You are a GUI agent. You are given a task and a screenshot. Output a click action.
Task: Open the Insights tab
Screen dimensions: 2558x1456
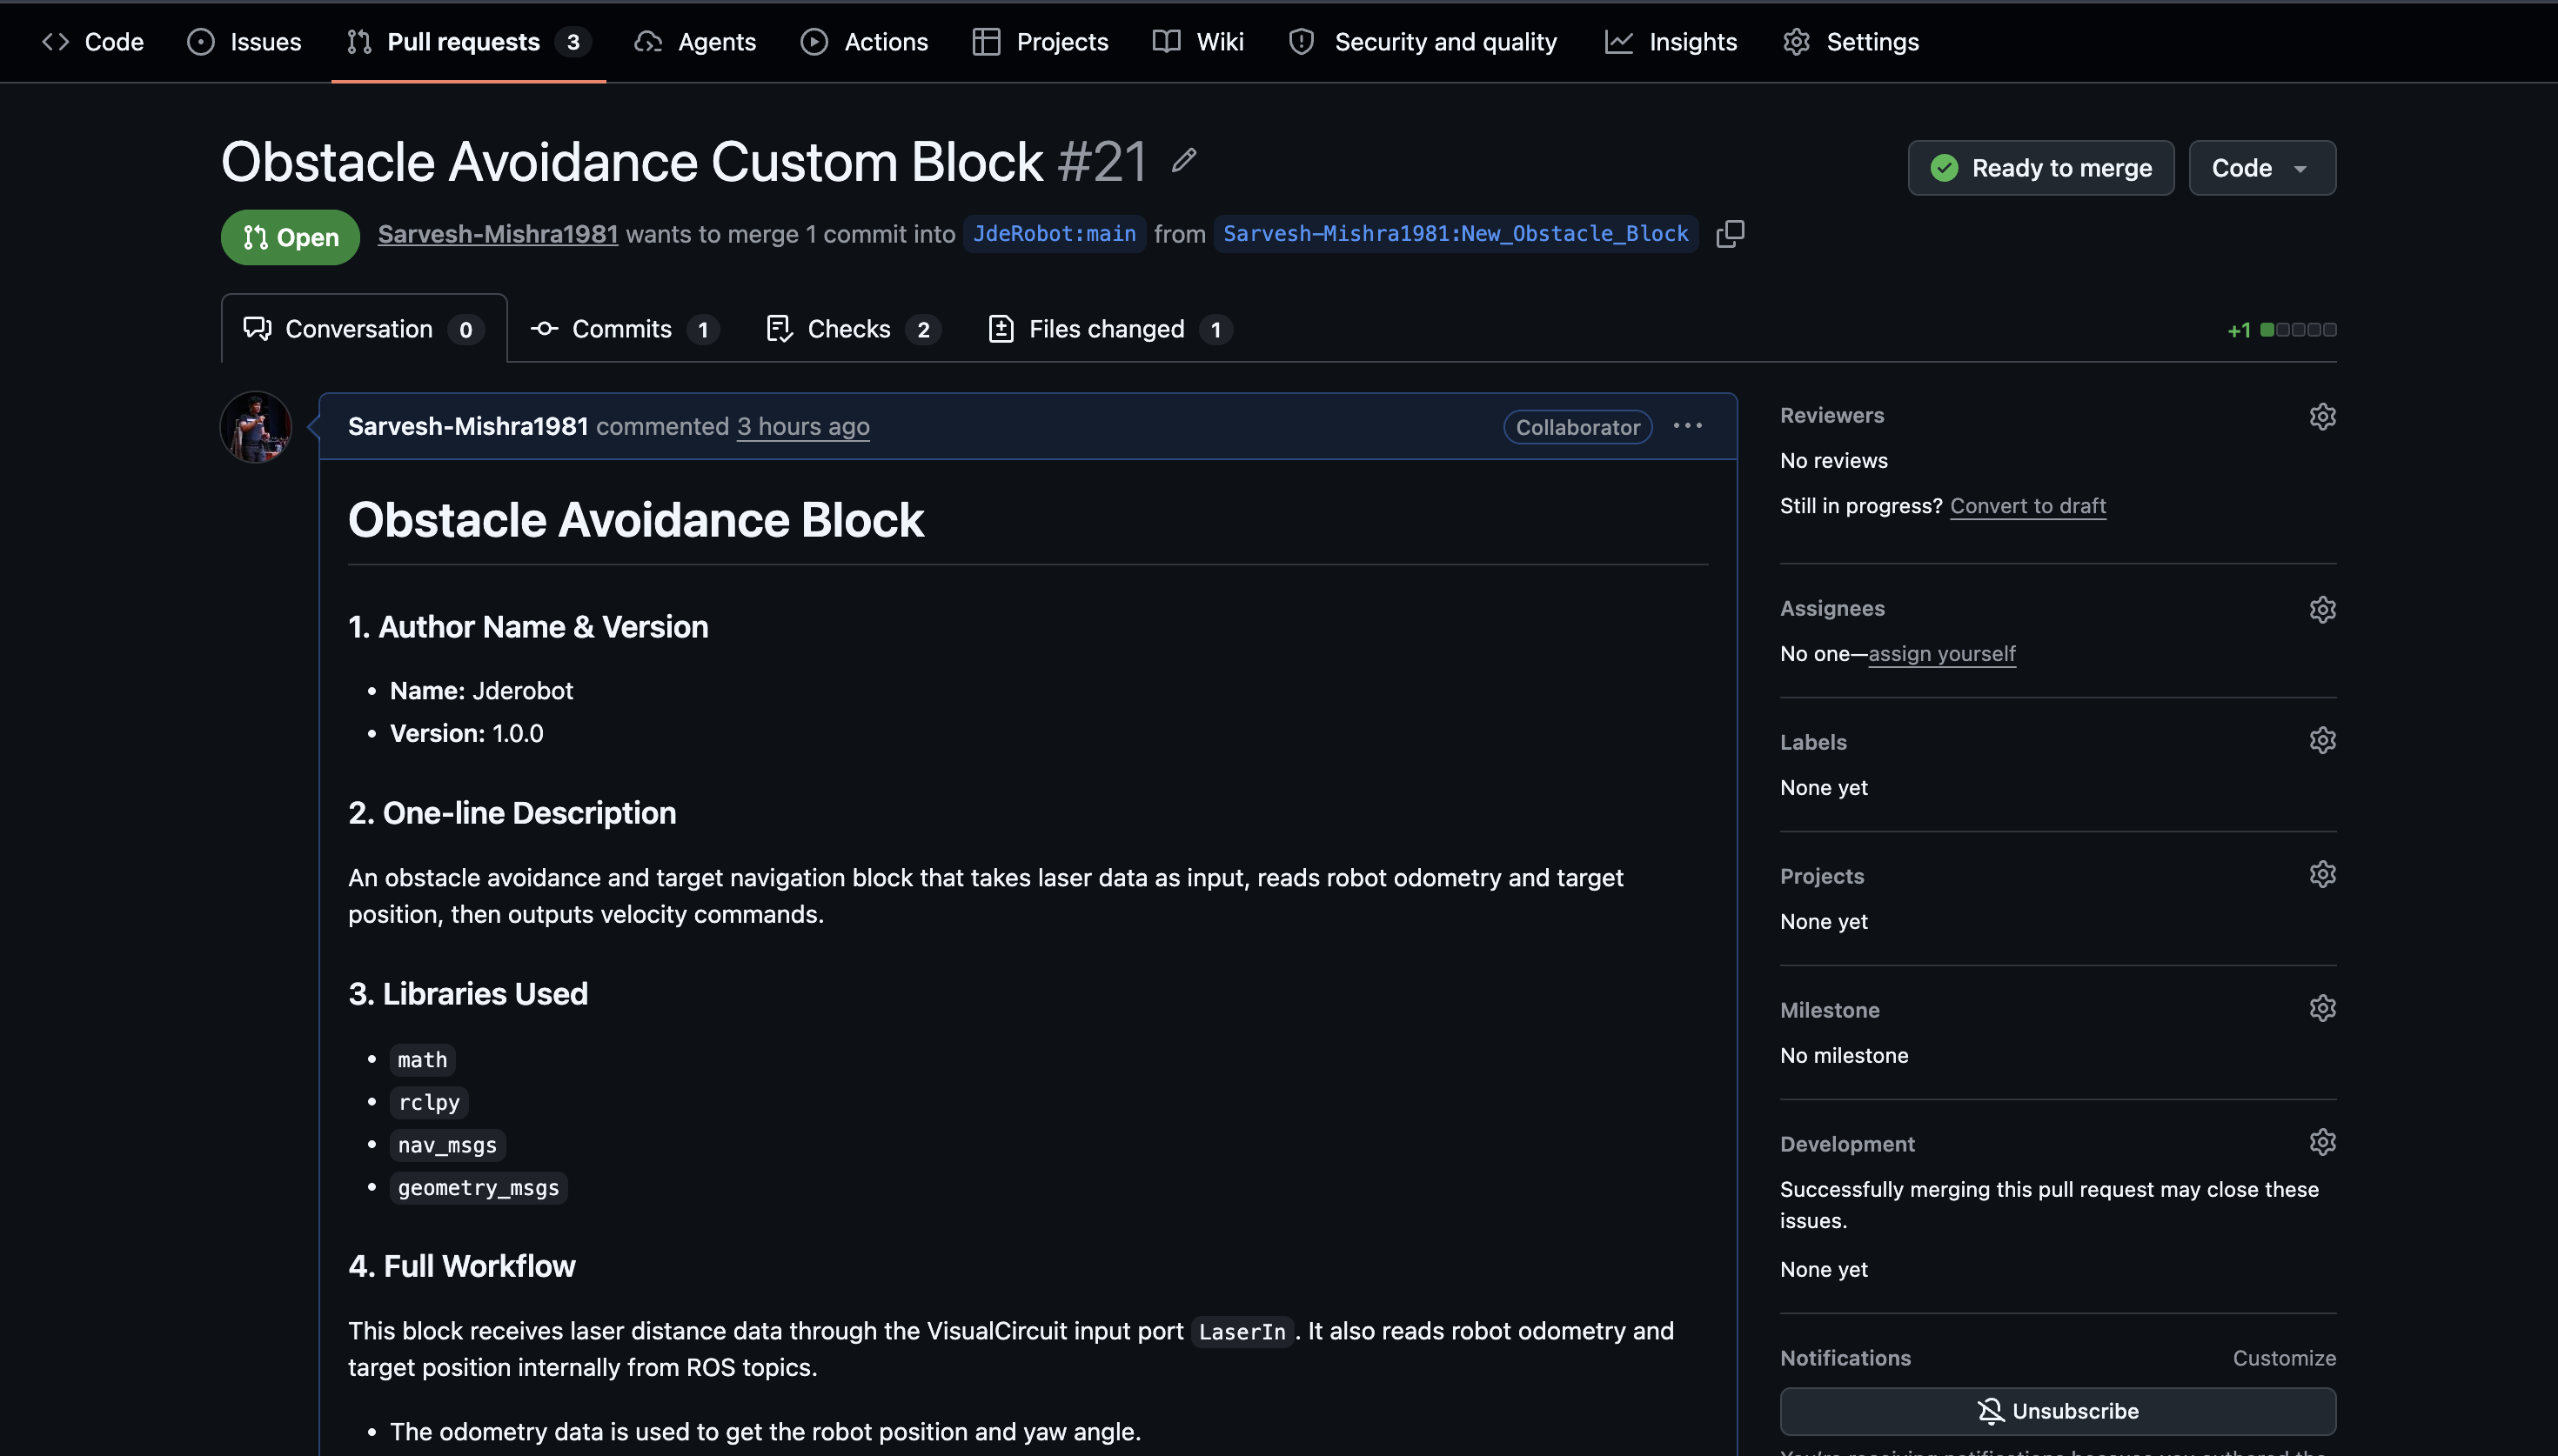pyautogui.click(x=1672, y=42)
